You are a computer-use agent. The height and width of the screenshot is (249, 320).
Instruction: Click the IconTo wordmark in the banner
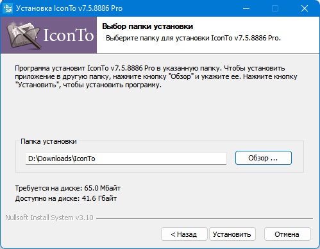click(69, 35)
